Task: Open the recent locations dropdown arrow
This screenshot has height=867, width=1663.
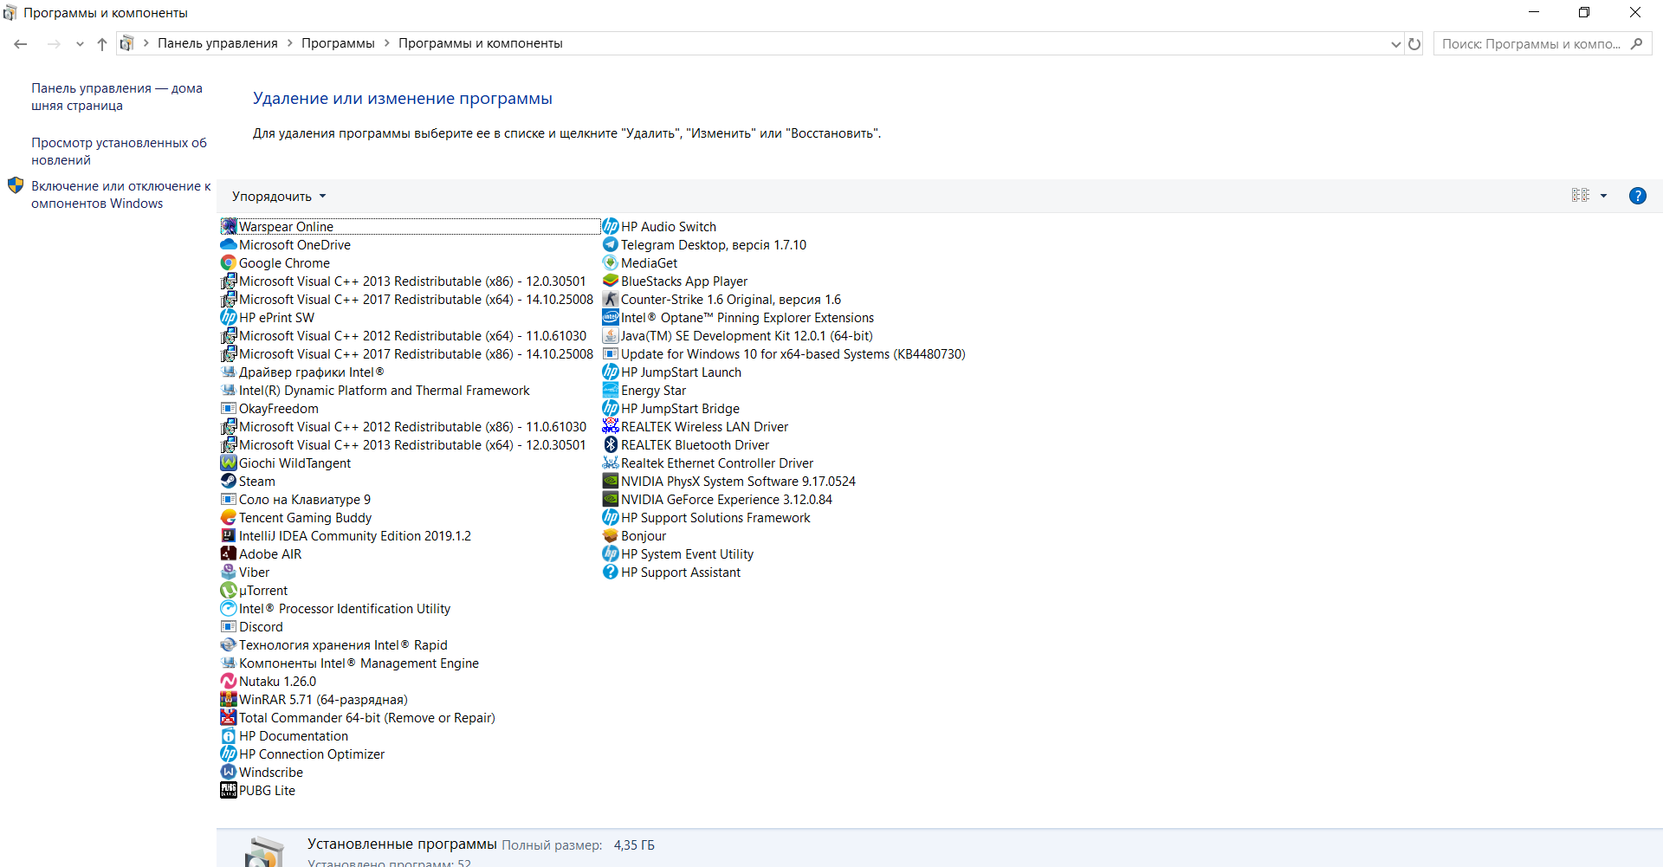Action: point(80,44)
